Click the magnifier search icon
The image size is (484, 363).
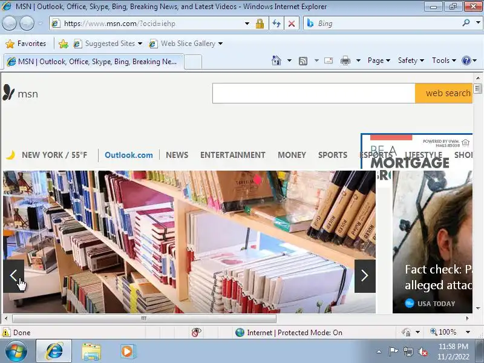point(466,22)
